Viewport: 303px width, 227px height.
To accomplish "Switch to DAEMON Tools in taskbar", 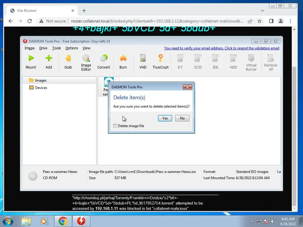I will (81, 221).
